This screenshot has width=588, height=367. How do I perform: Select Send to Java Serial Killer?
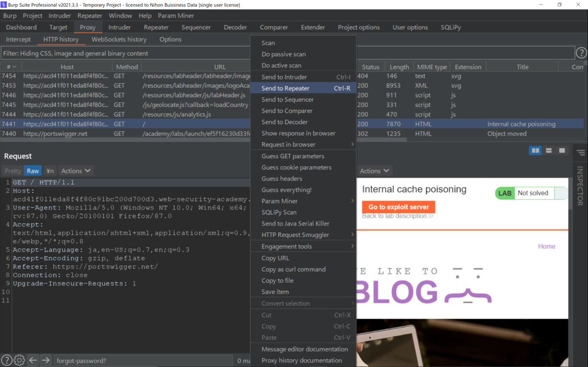(303, 224)
